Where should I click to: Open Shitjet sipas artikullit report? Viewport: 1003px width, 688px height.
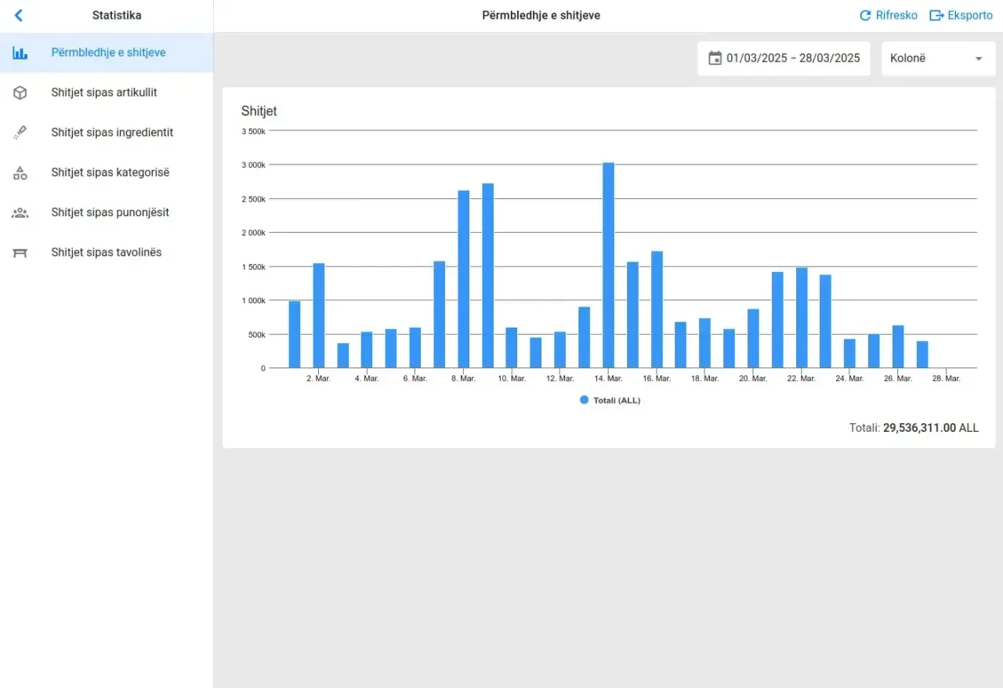107,92
